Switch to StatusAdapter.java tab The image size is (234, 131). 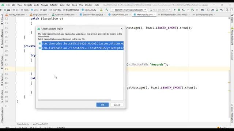pyautogui.click(x=120, y=15)
